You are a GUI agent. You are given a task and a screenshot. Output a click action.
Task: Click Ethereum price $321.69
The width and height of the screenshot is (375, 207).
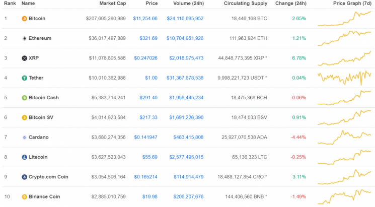(148, 38)
